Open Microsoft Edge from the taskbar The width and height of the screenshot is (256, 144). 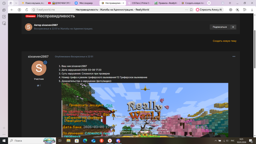85,141
